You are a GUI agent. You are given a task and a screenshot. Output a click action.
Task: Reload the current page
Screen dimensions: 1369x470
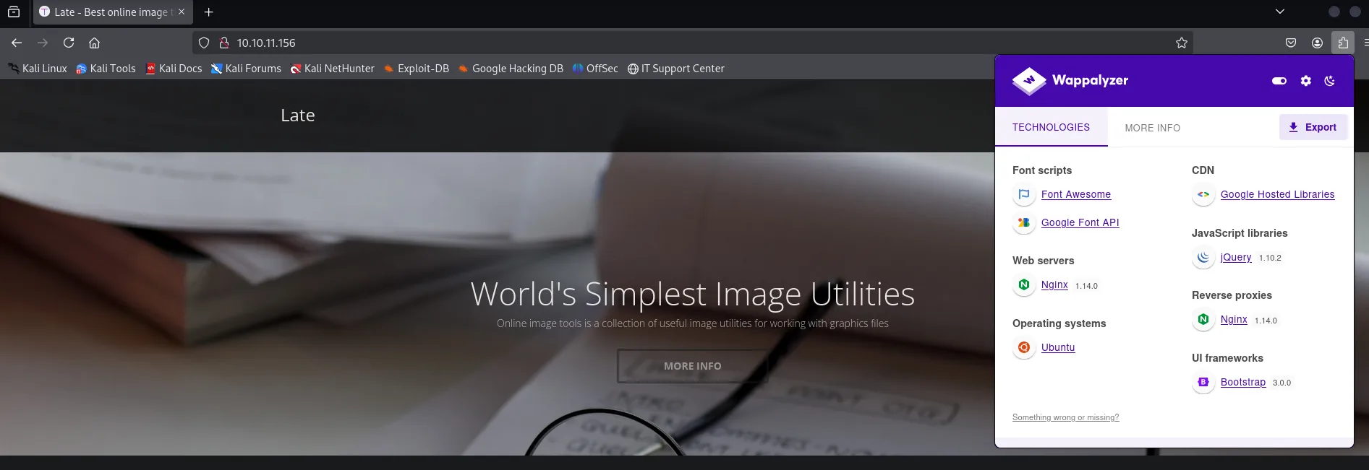[69, 43]
